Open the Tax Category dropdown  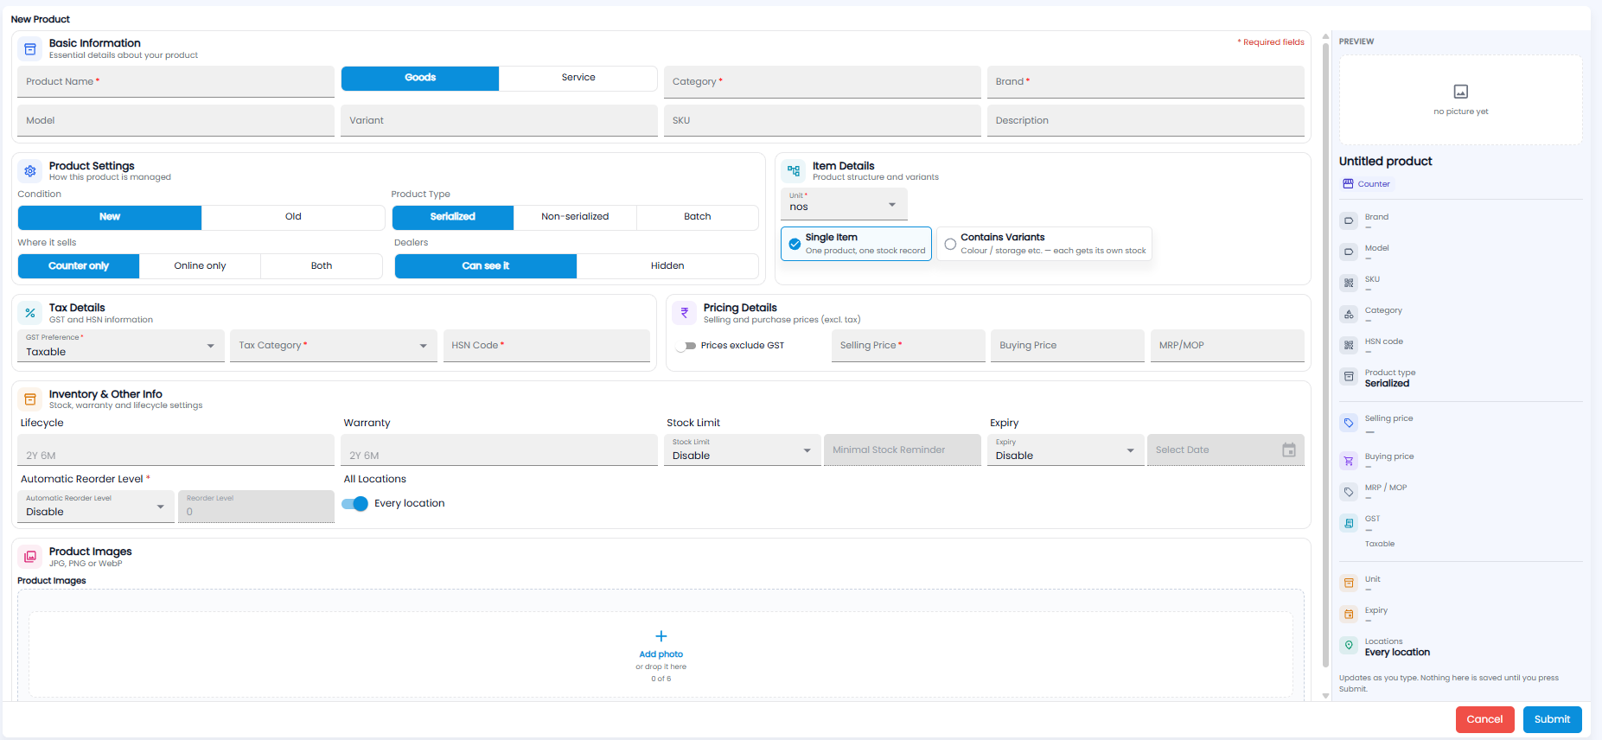(x=334, y=346)
